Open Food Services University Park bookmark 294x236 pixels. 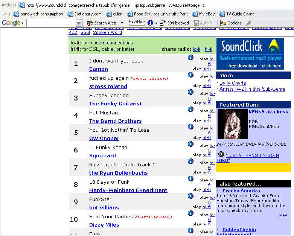(157, 14)
